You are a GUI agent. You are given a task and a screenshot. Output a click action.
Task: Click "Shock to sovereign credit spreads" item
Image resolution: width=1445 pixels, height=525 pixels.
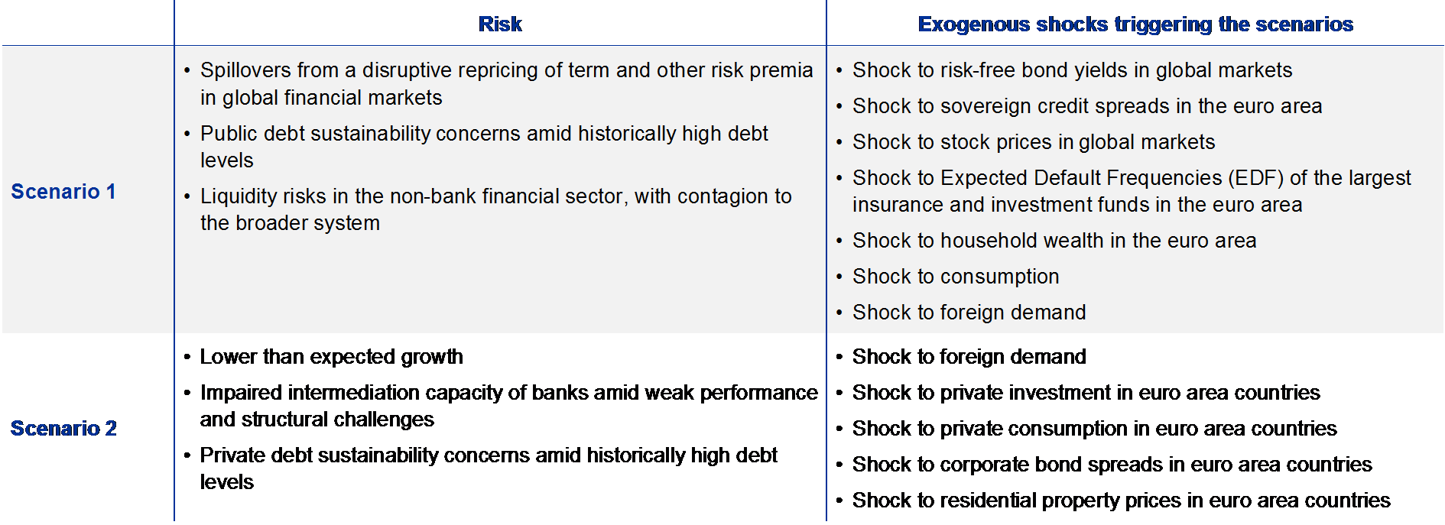pyautogui.click(x=1087, y=106)
